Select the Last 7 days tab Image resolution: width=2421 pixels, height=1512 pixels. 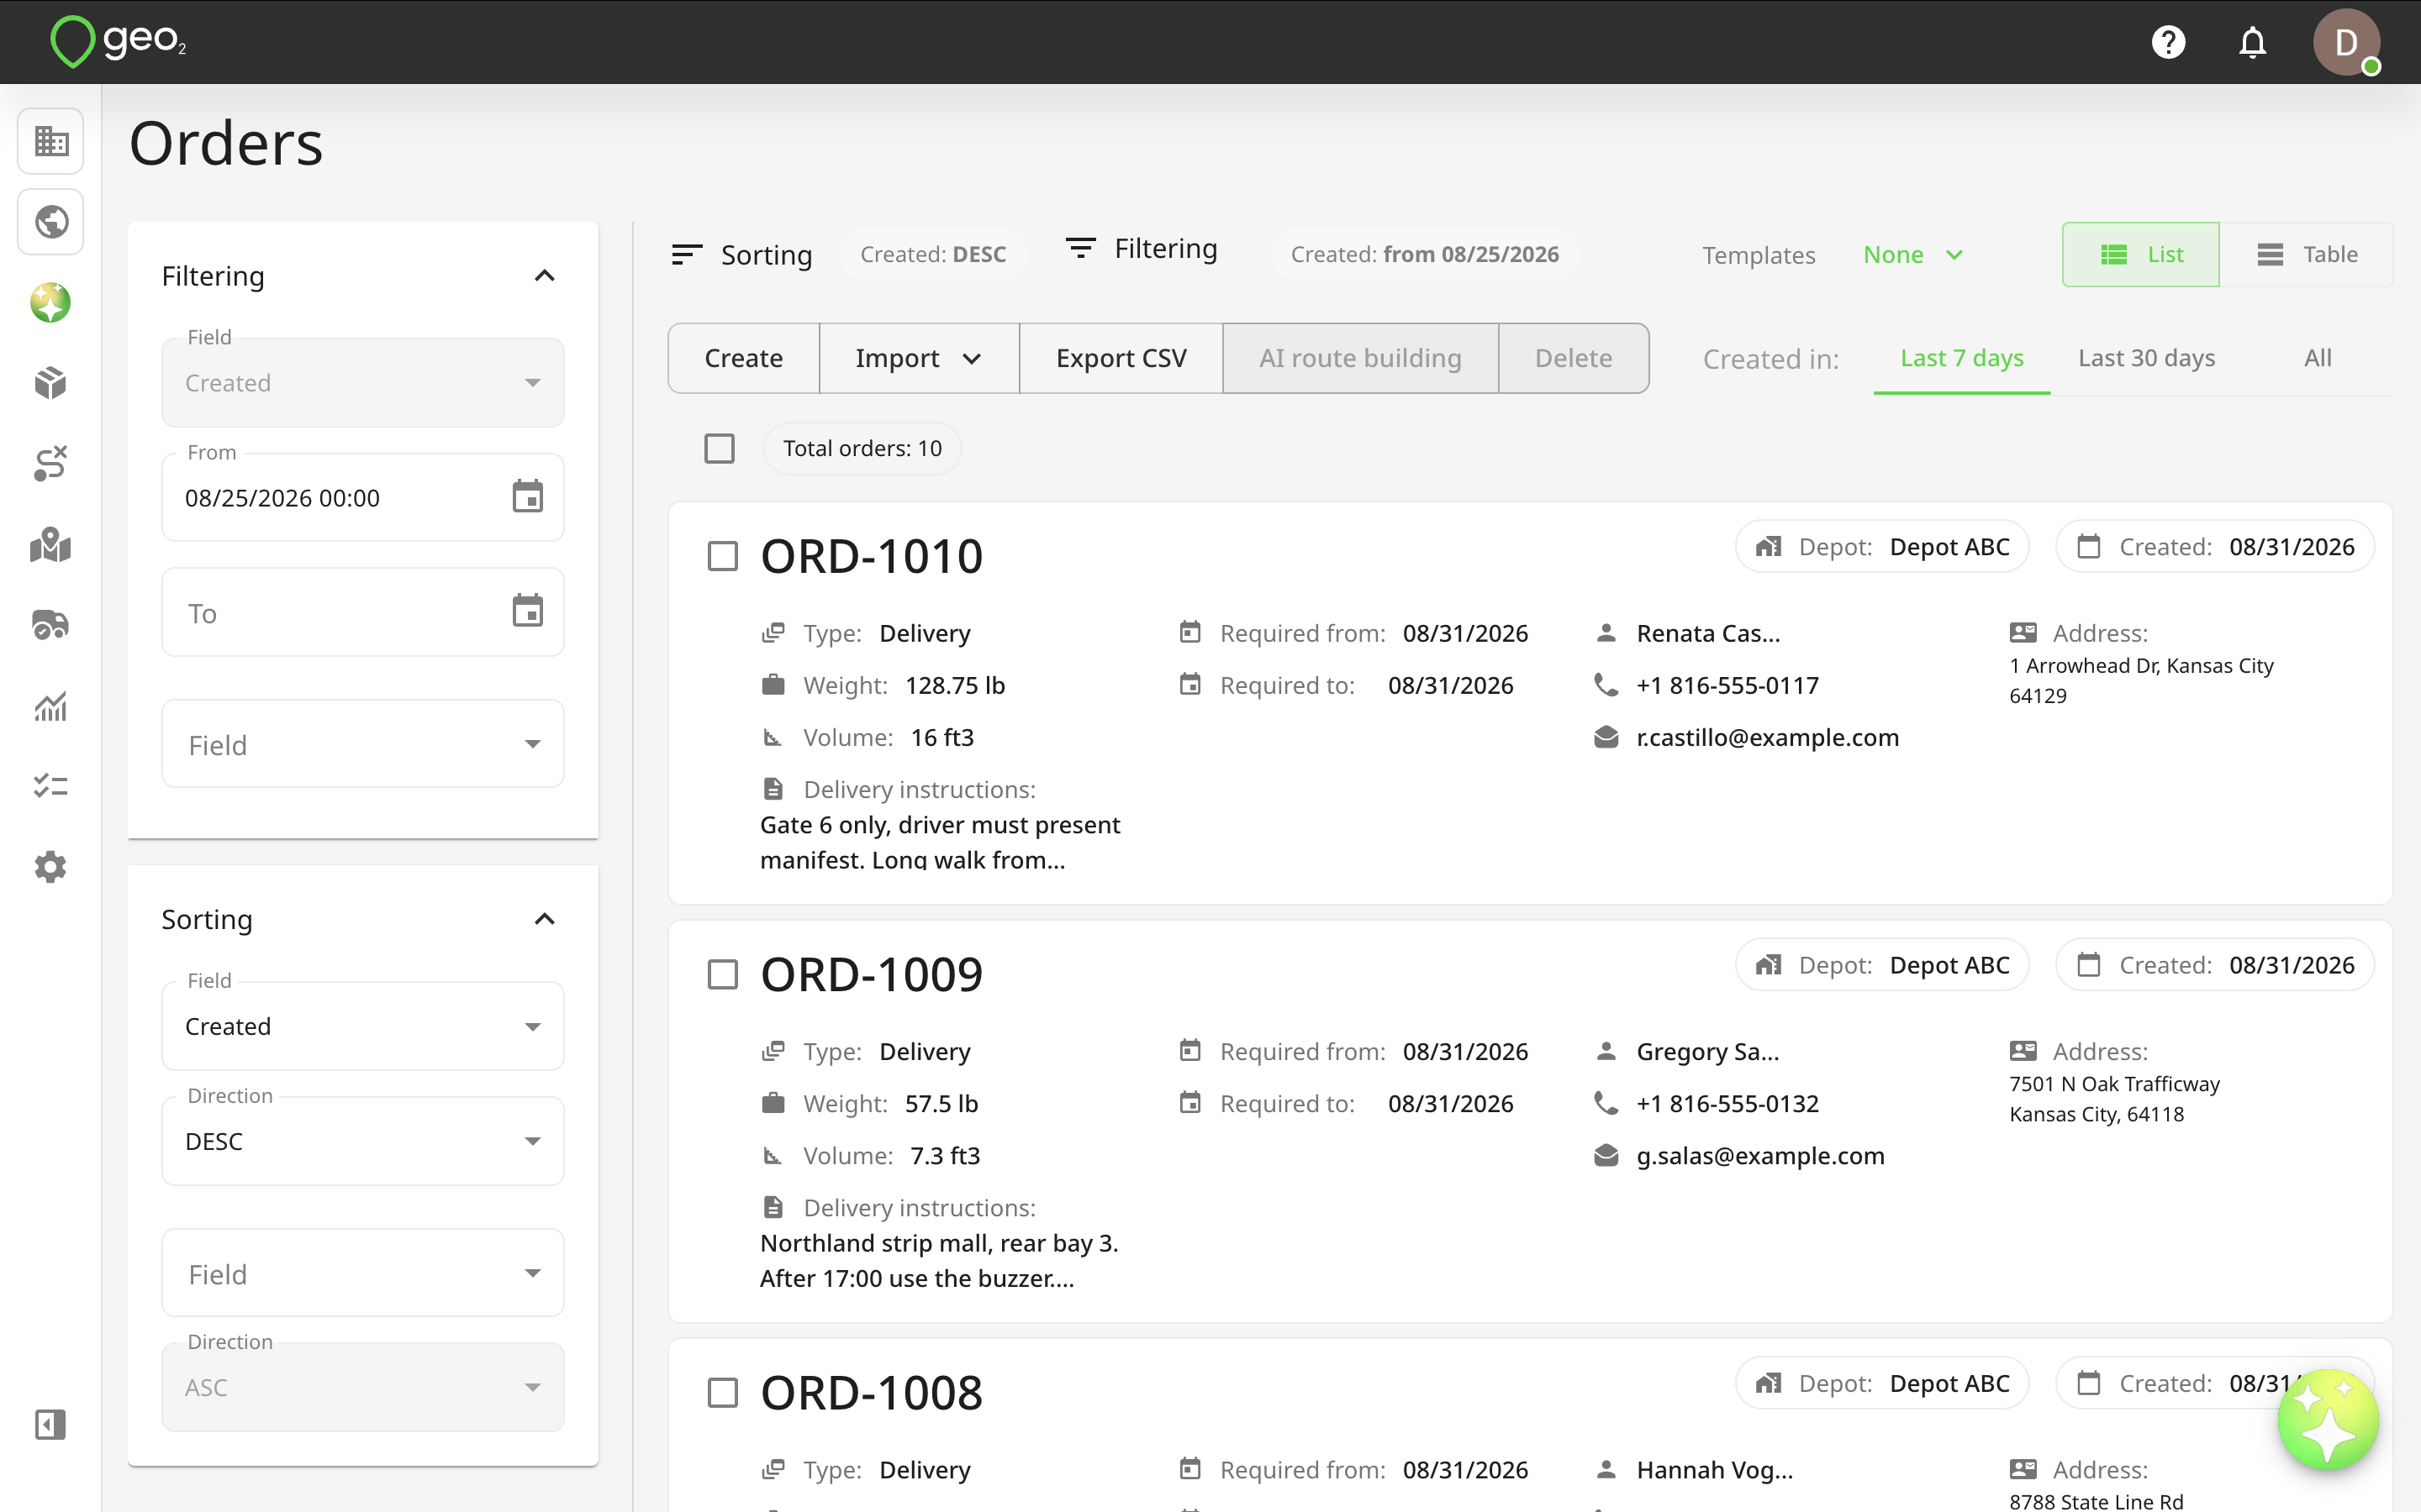point(1962,358)
